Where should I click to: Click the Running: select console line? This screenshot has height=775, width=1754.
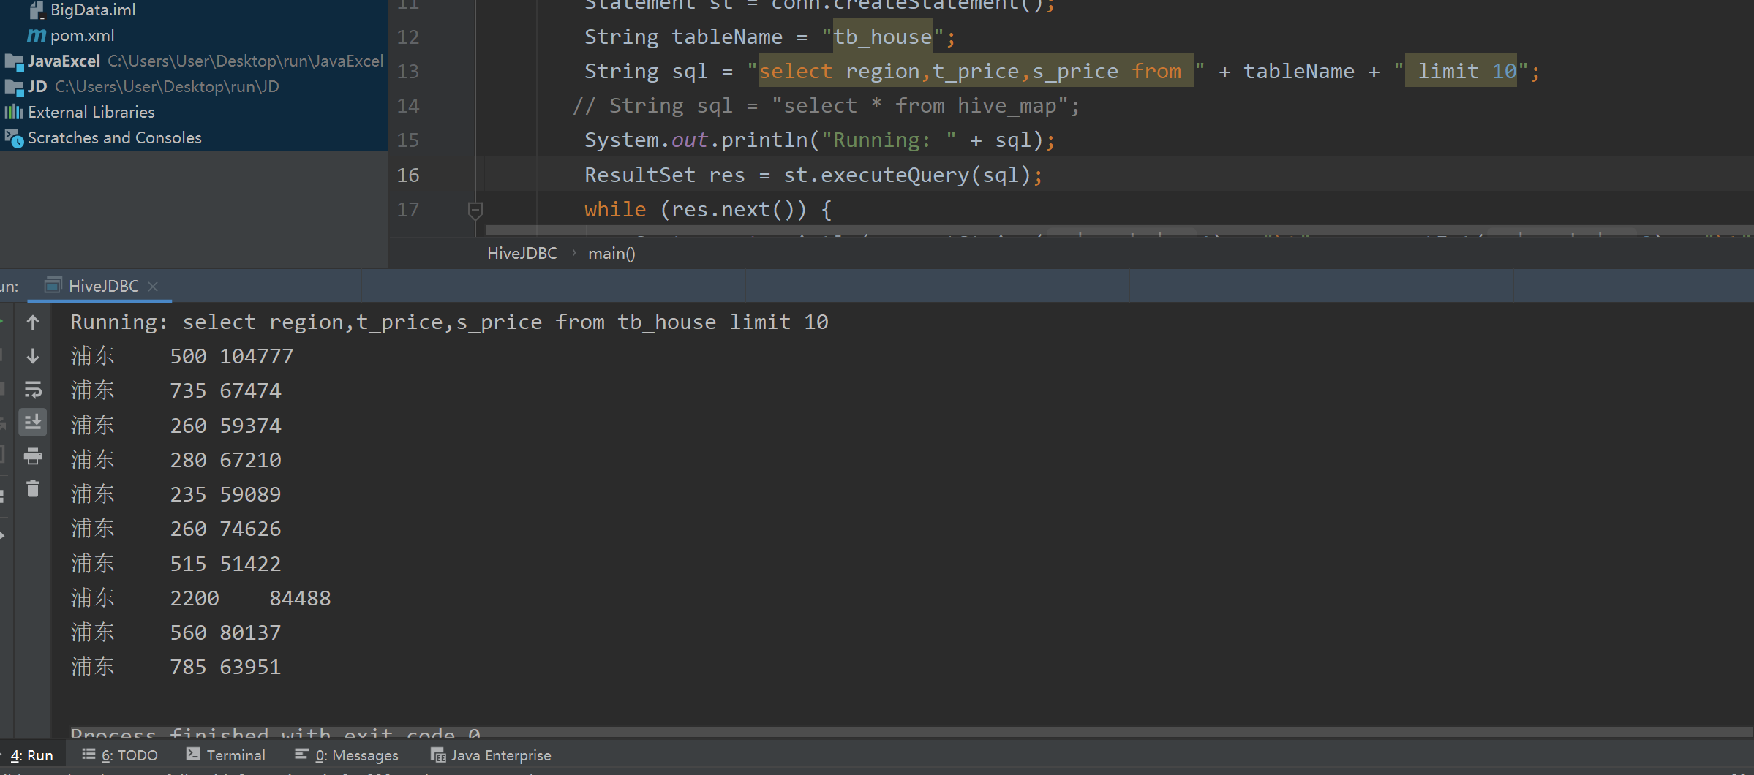[449, 322]
